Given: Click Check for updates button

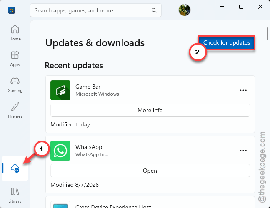Looking at the screenshot, I should coord(226,42).
